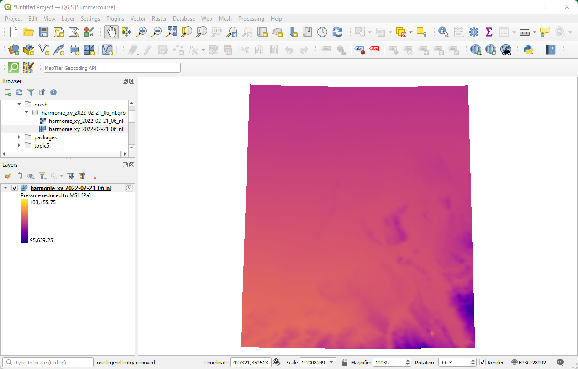Open the Data Source Manager

click(13, 49)
